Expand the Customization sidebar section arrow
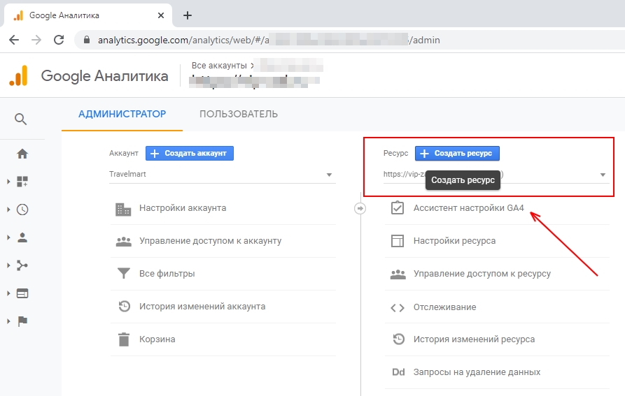The width and height of the screenshot is (625, 396). point(8,182)
